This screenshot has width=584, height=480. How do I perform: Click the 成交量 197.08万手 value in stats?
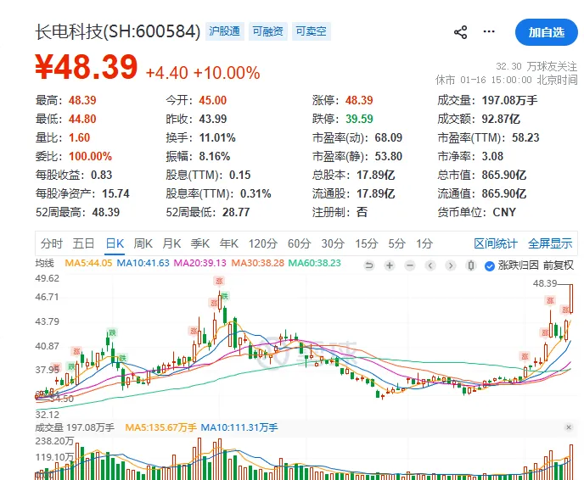point(509,100)
